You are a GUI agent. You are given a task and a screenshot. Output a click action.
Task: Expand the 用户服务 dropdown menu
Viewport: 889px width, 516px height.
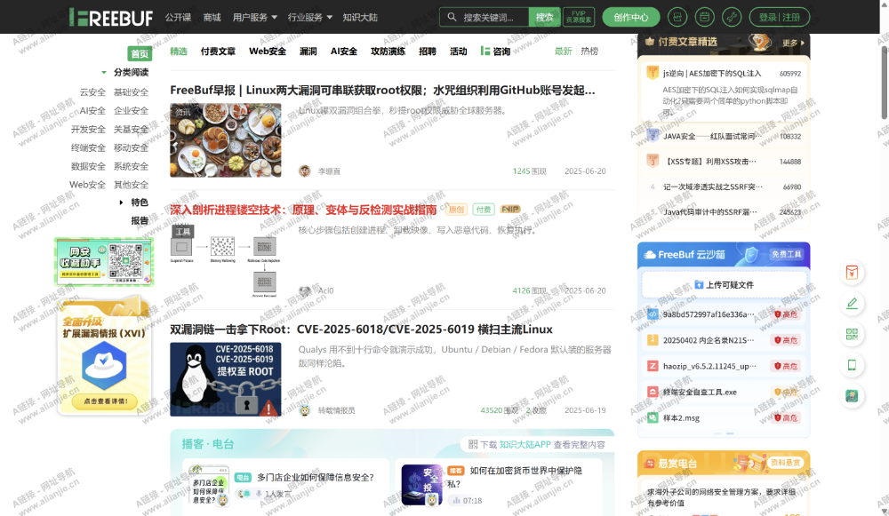pos(255,18)
